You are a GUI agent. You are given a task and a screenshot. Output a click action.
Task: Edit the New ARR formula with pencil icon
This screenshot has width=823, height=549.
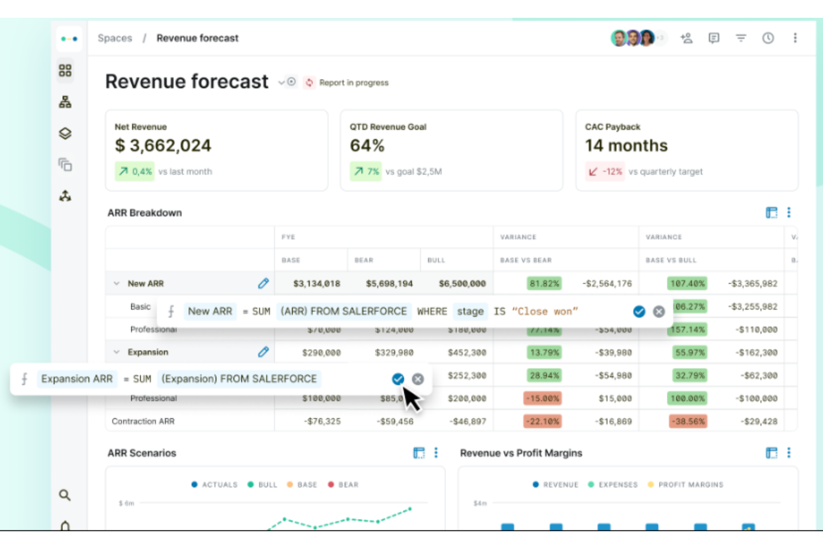pos(264,283)
